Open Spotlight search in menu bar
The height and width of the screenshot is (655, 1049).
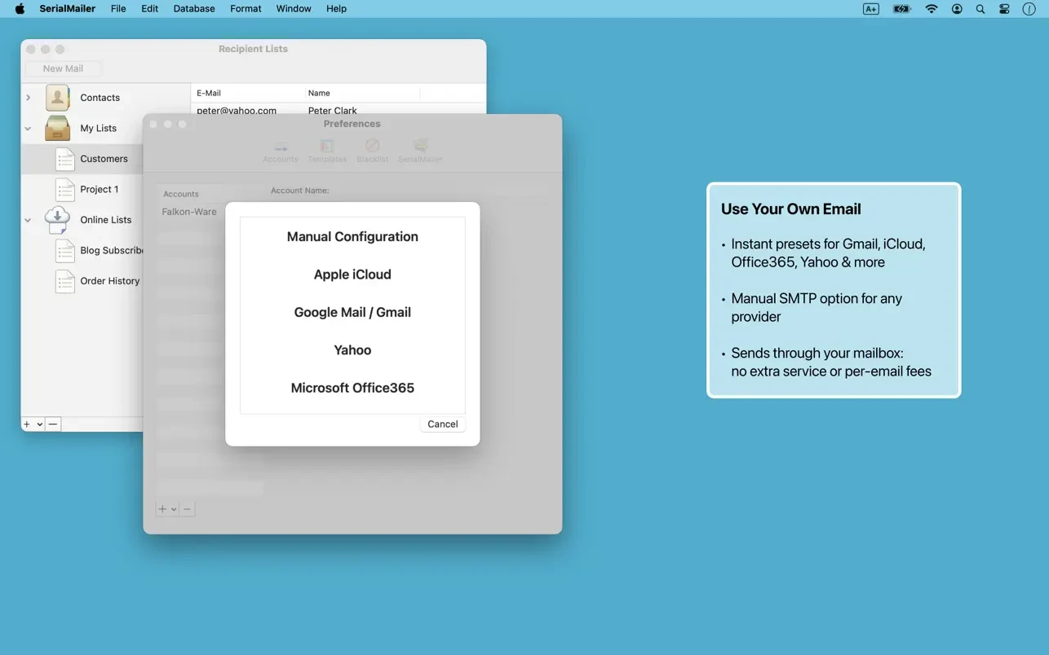pos(980,9)
